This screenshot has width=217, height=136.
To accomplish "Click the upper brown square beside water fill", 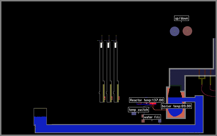I will [143, 116].
